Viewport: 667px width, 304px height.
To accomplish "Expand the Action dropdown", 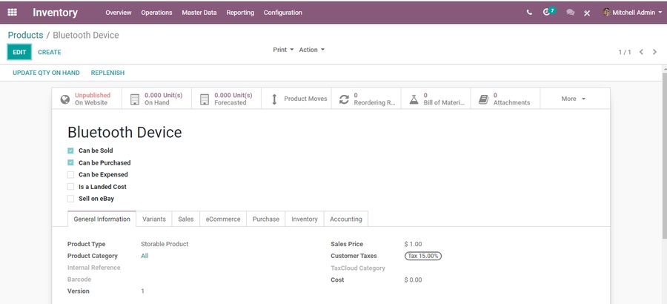I will click(x=311, y=50).
